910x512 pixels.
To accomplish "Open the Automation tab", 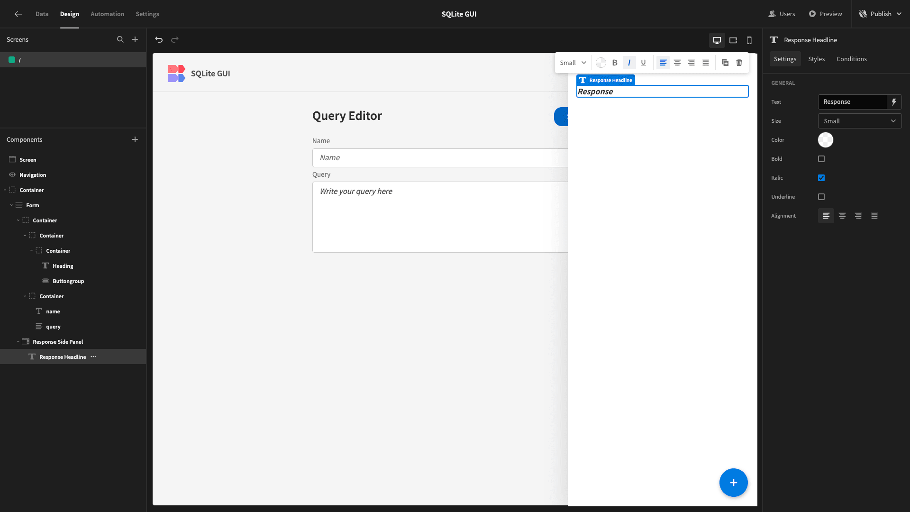I will click(x=108, y=14).
